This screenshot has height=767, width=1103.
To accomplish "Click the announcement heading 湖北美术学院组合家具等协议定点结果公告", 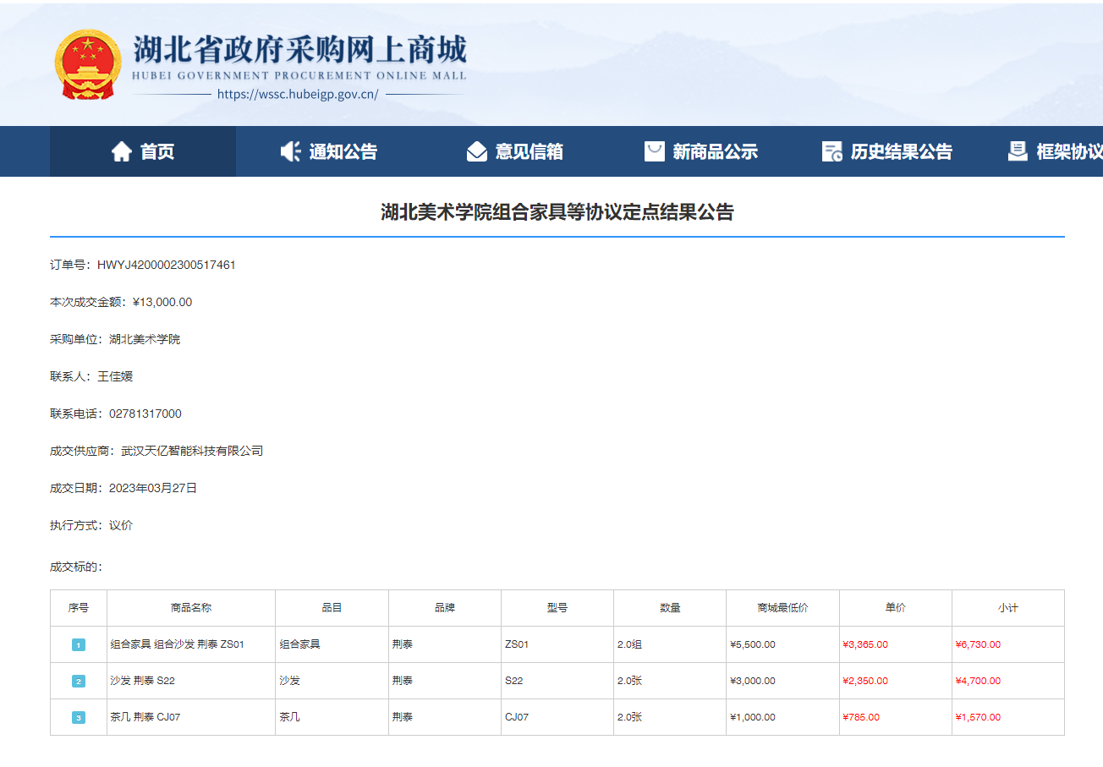I will pyautogui.click(x=557, y=212).
